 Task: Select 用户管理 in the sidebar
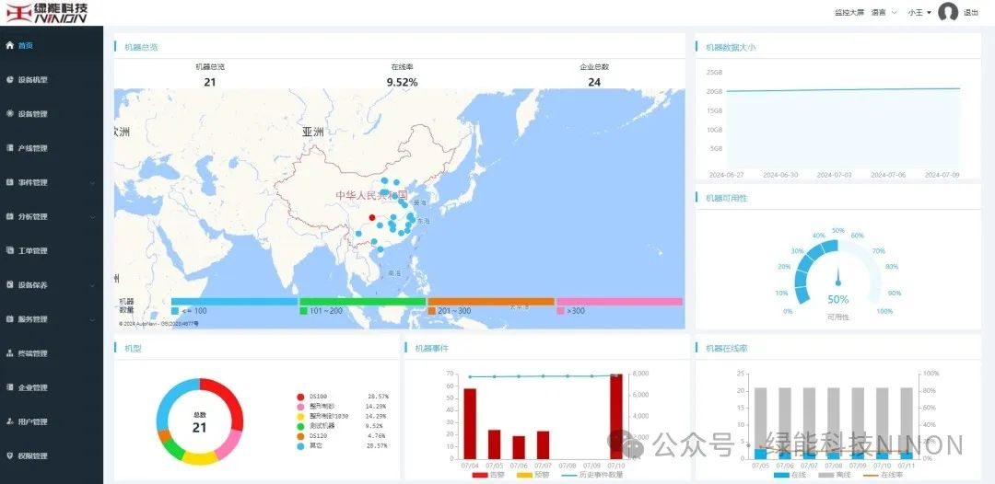tap(32, 421)
